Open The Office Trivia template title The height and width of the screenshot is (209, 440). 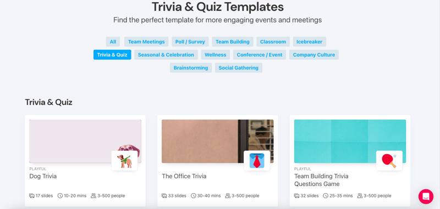[x=184, y=176]
